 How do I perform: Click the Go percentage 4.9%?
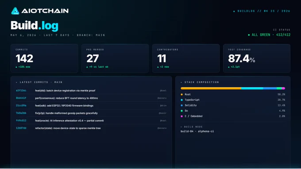coord(282,111)
